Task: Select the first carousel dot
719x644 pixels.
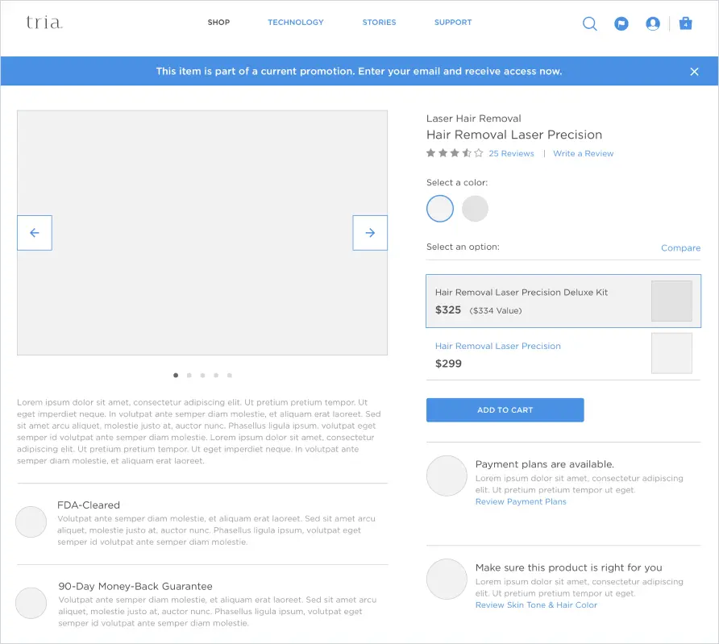Action: coord(176,376)
